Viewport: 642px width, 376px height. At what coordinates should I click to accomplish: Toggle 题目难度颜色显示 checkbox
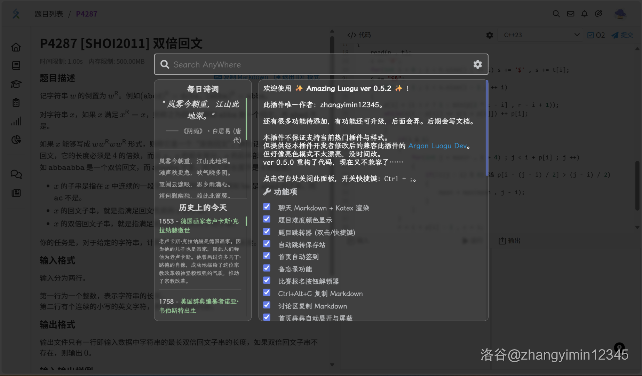[x=267, y=219]
